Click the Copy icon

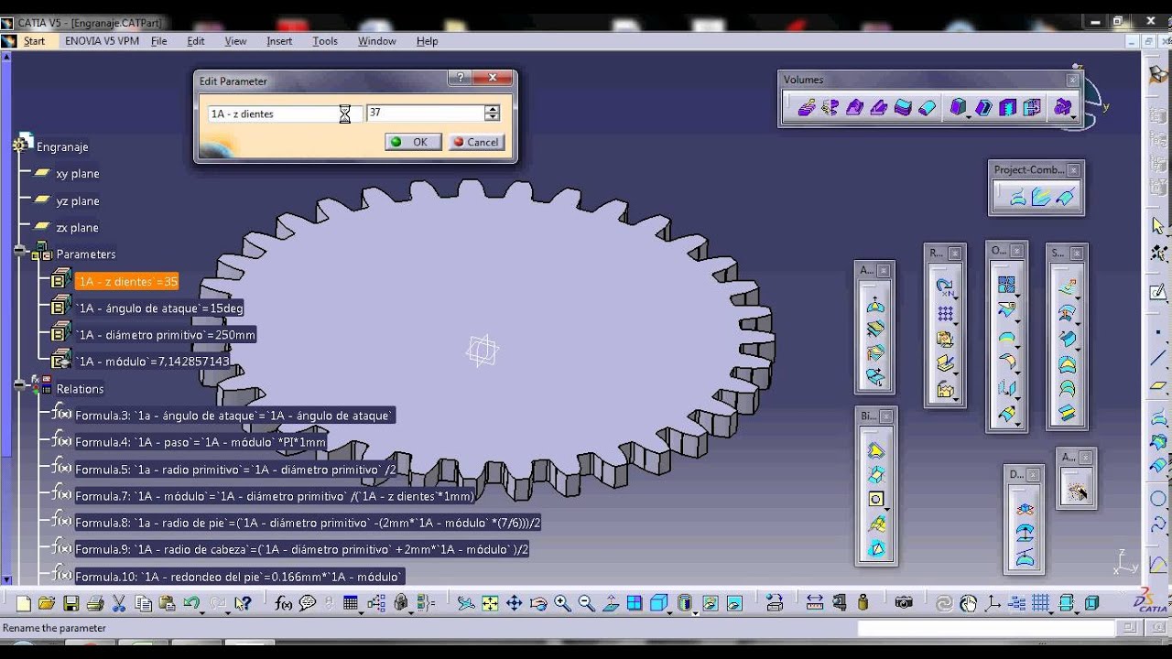click(143, 603)
